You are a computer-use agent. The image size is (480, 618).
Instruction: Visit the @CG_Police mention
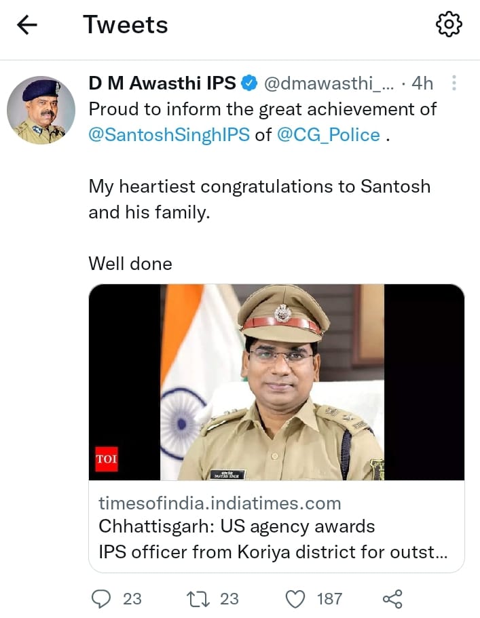328,134
